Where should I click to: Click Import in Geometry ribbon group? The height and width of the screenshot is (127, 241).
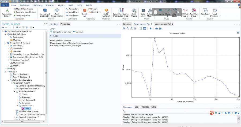(93, 9)
